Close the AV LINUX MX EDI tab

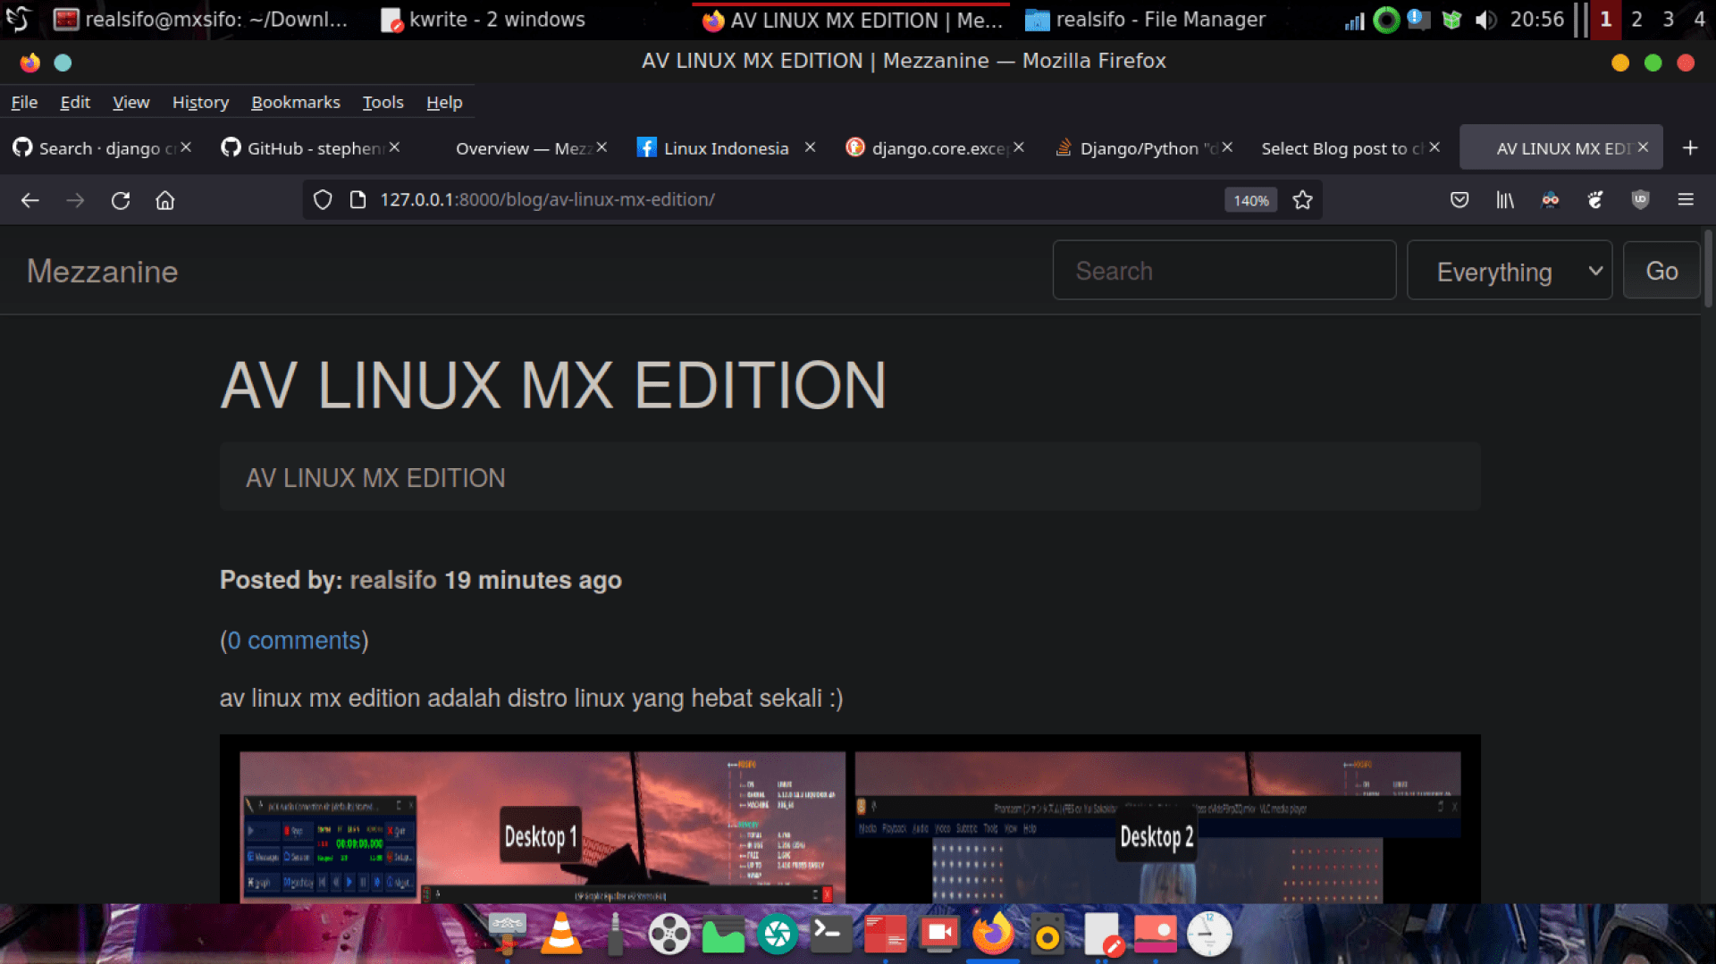click(x=1643, y=147)
